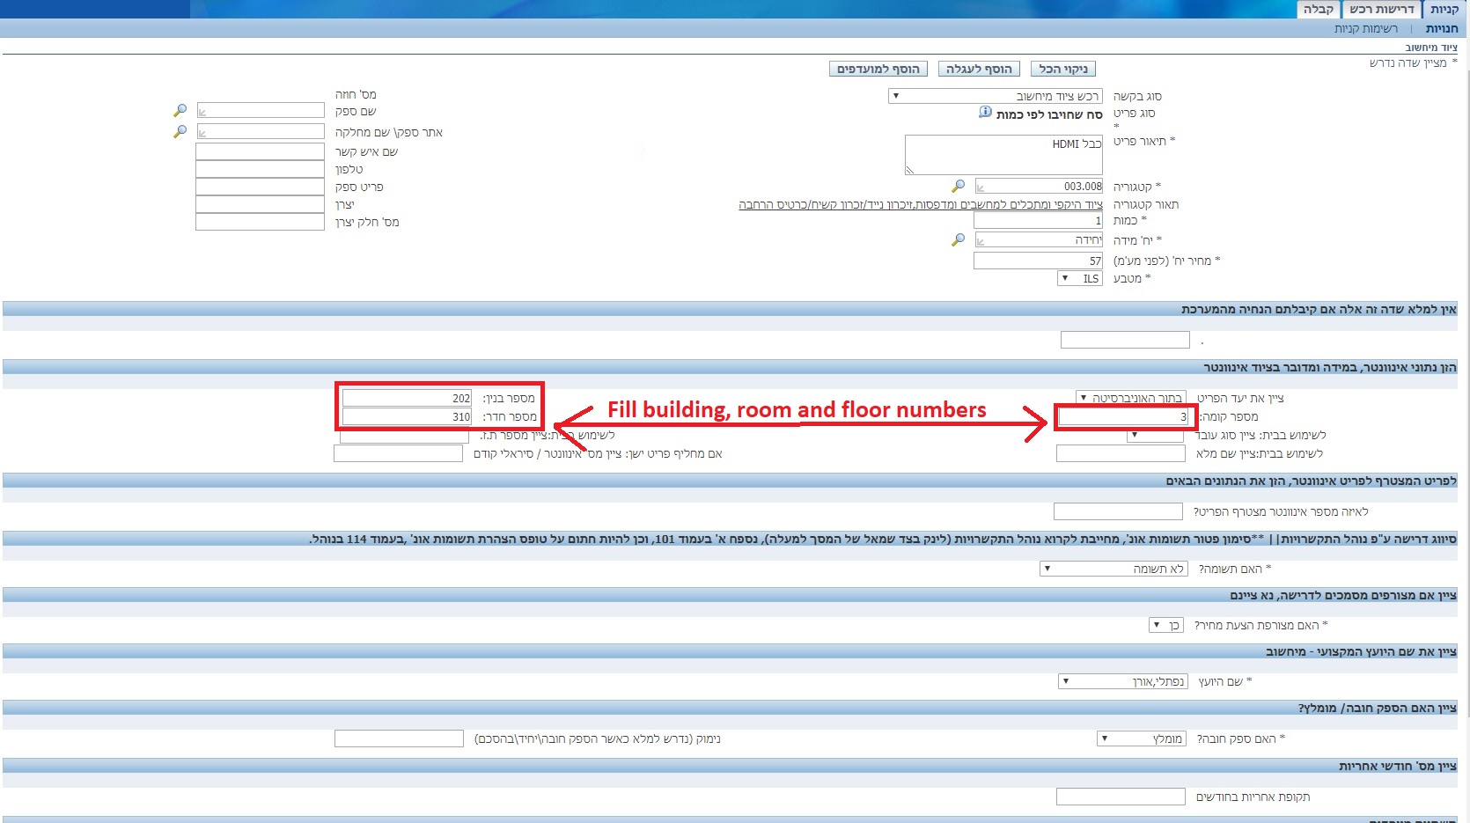Open the רשימות קניה subtab
The height and width of the screenshot is (823, 1470).
[1365, 28]
